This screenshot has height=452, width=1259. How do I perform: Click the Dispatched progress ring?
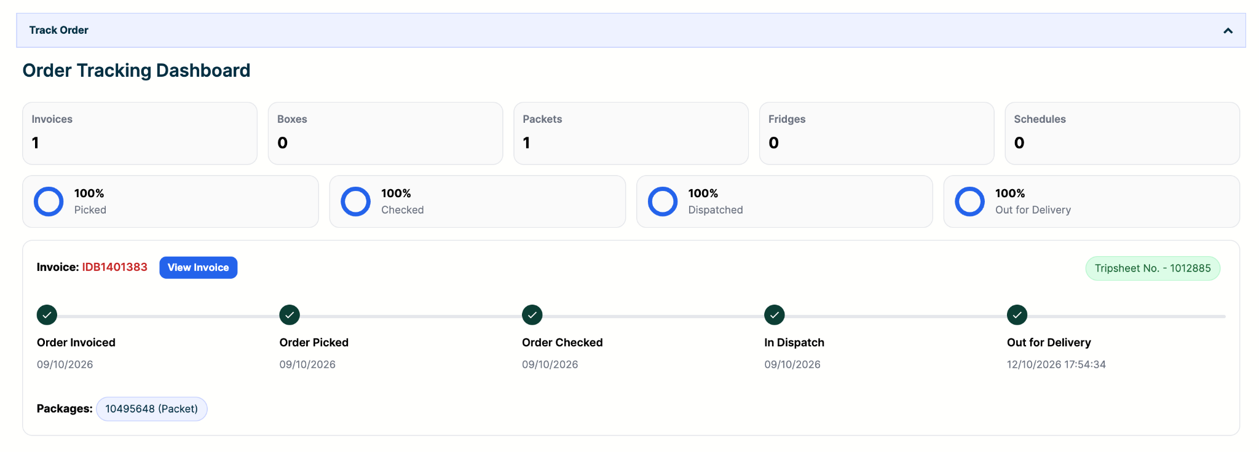663,201
